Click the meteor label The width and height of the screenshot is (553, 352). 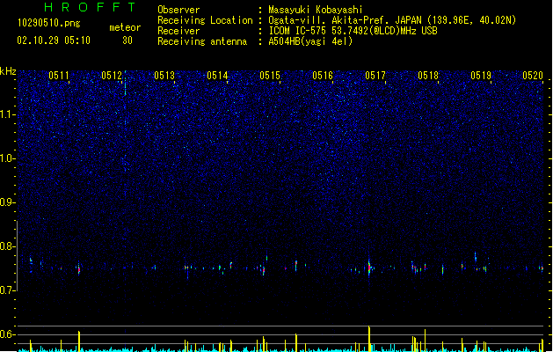[125, 27]
